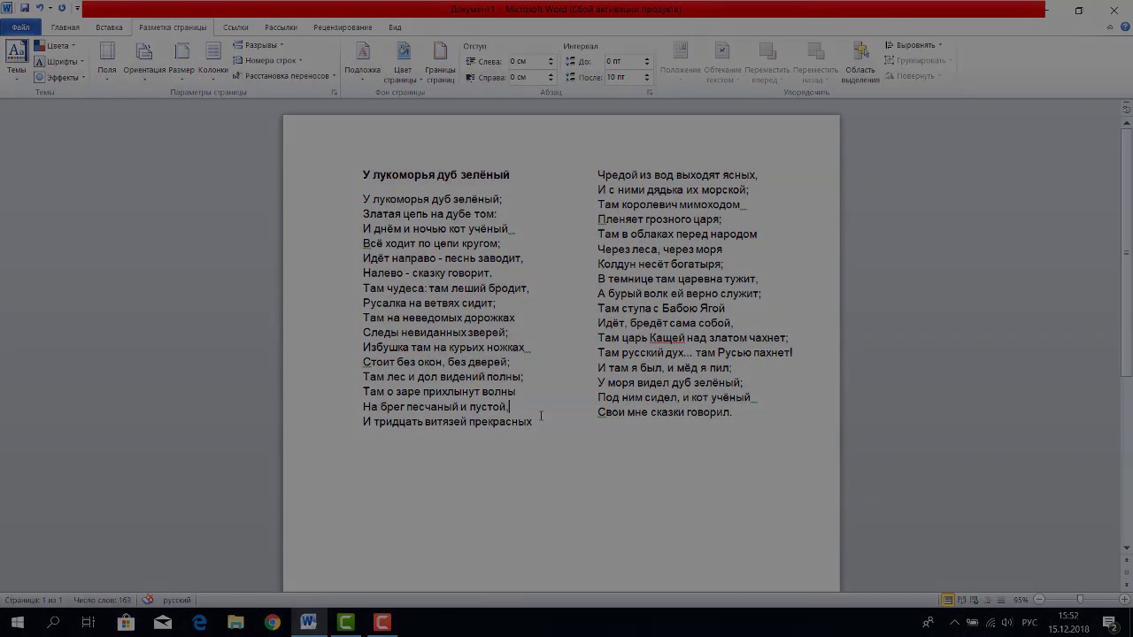Screen dimensions: 1133x637
Task: Click the русский language status button
Action: point(177,600)
